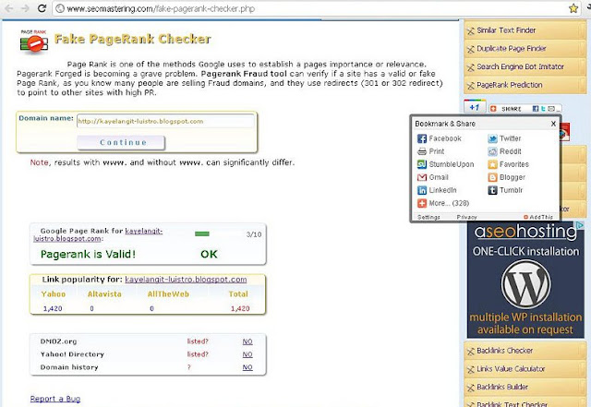
Task: Click the AddThis logo link
Action: [x=537, y=217]
